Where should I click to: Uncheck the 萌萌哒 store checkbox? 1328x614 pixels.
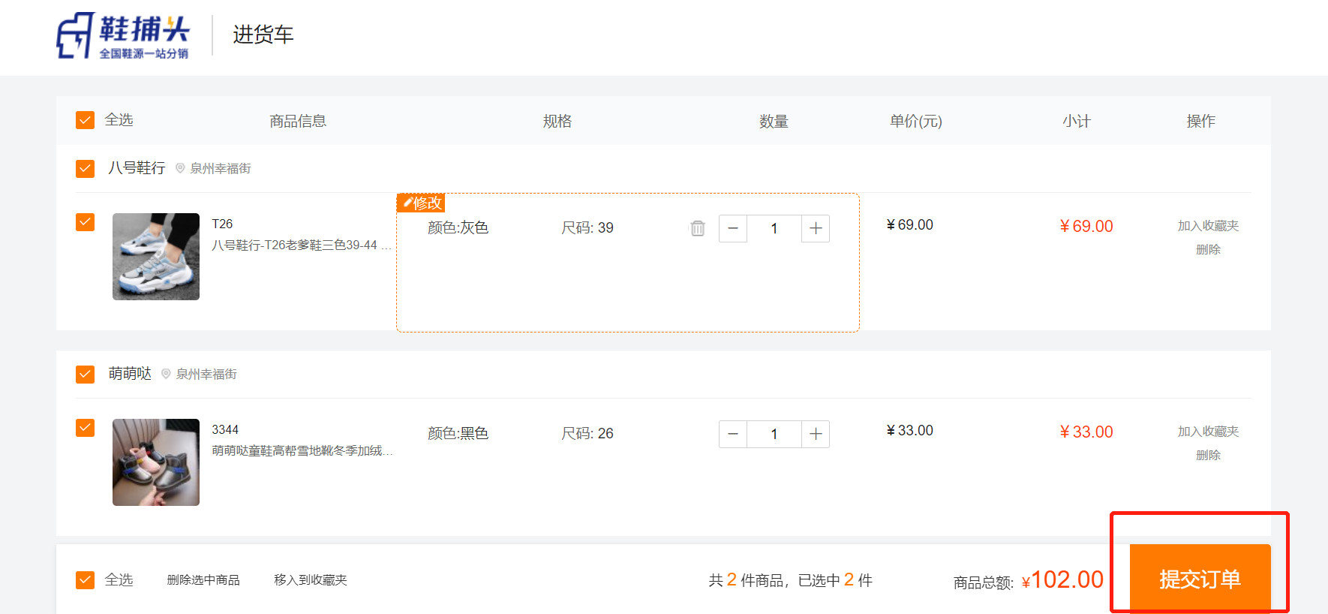[86, 374]
